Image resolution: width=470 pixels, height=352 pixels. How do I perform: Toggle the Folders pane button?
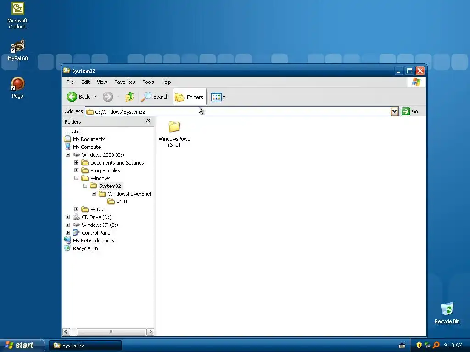(190, 97)
